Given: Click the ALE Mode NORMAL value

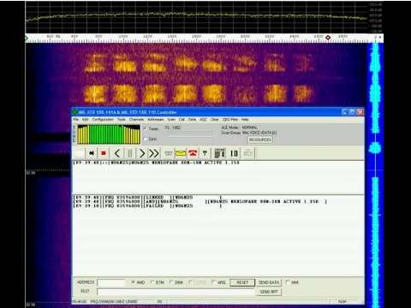Looking at the screenshot, I should click(x=250, y=127).
